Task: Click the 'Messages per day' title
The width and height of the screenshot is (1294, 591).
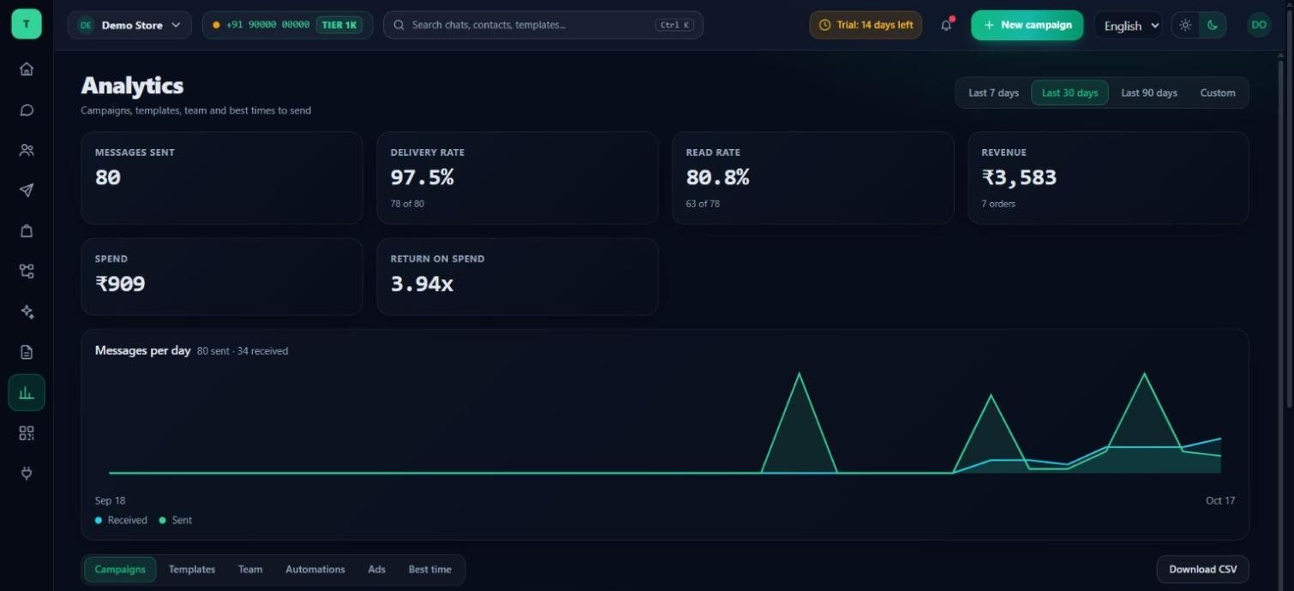Action: pos(142,350)
